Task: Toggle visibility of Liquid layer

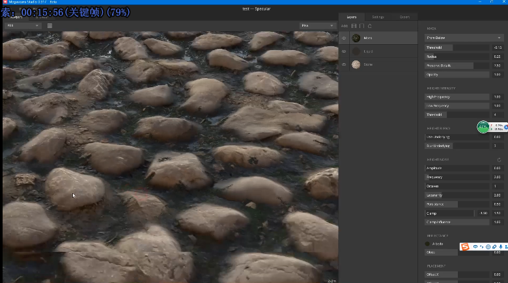Action: coord(344,51)
